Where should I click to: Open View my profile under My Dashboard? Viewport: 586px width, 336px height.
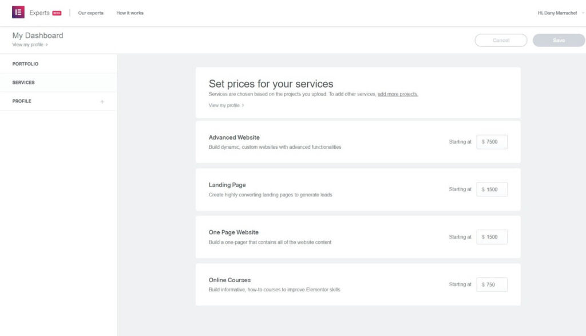(x=30, y=45)
